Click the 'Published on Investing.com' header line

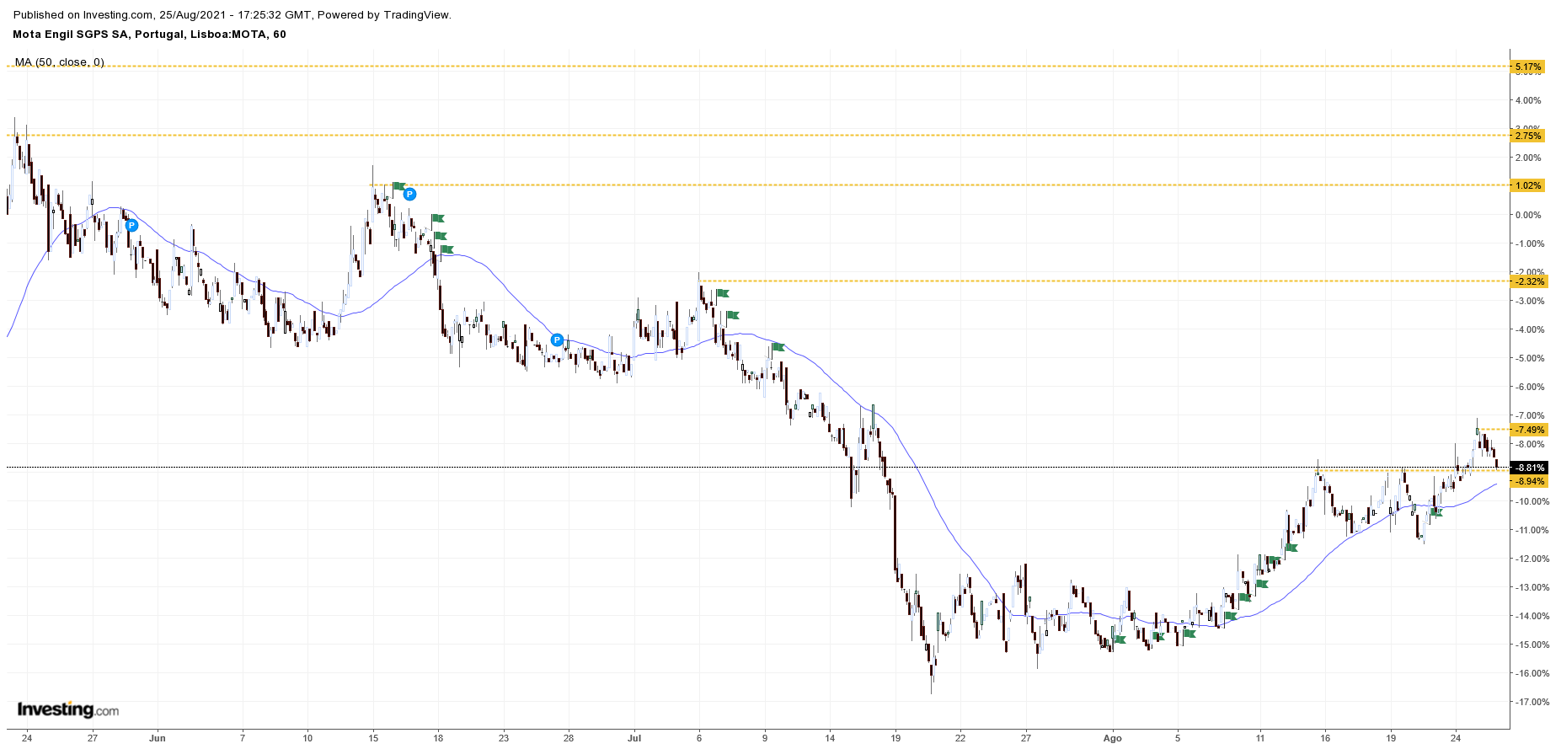[232, 15]
